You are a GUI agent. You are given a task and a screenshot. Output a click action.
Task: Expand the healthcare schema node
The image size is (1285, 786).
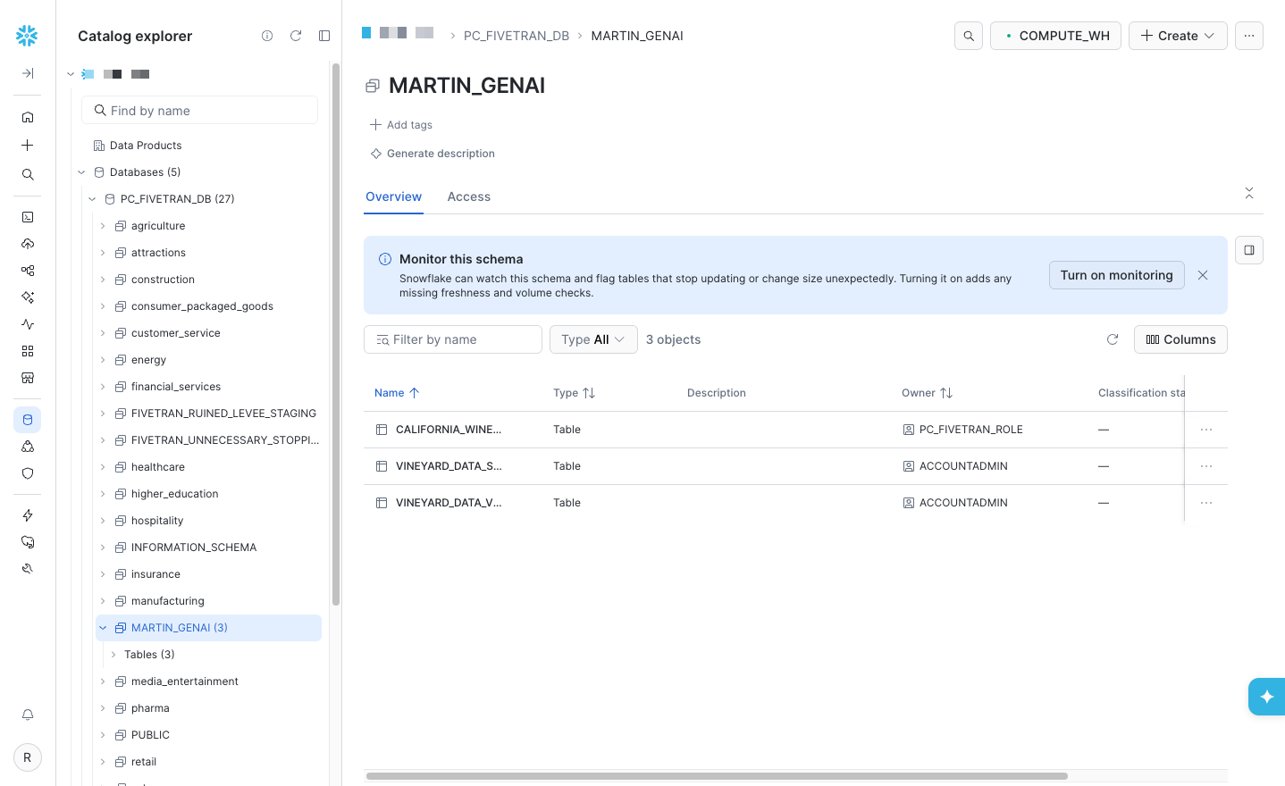click(103, 467)
